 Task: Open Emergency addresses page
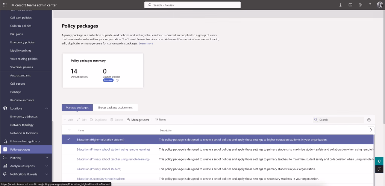24,117
